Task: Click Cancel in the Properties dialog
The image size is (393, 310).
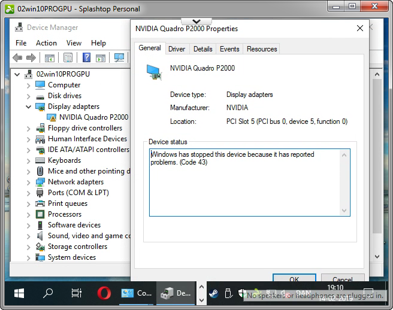Action: click(x=343, y=278)
